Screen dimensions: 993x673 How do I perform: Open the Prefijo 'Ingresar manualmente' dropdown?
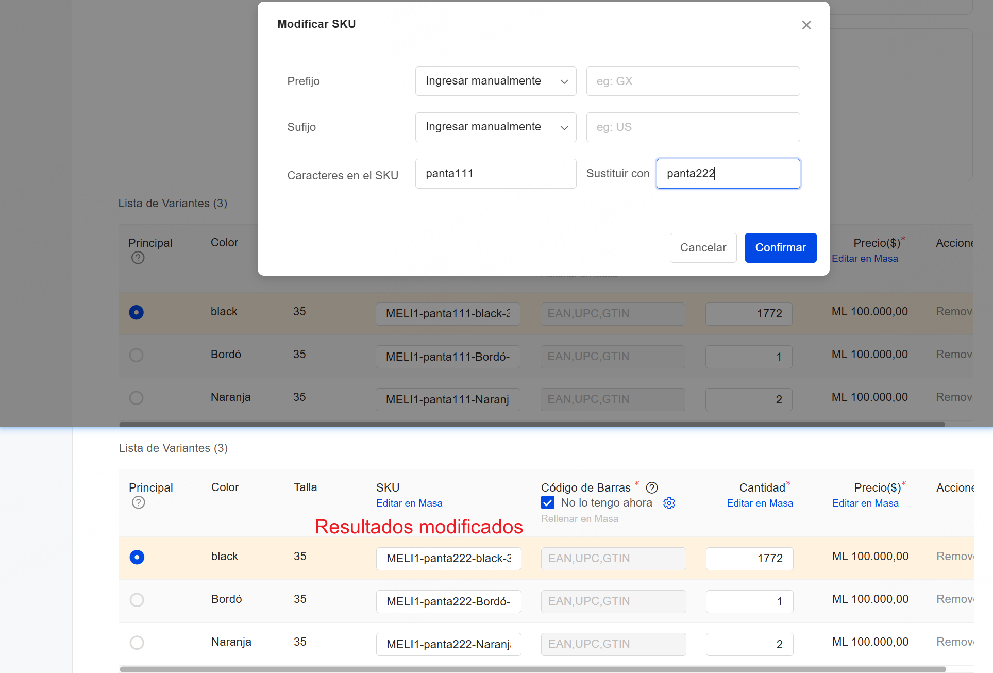[496, 81]
